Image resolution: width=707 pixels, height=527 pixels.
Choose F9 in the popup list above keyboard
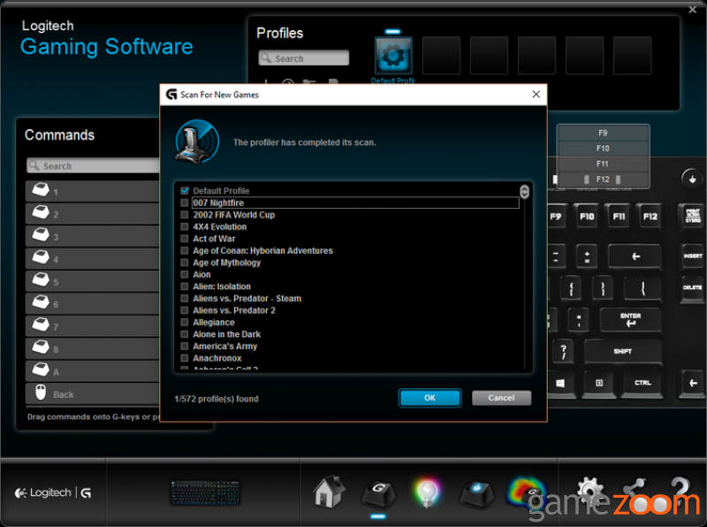click(603, 134)
